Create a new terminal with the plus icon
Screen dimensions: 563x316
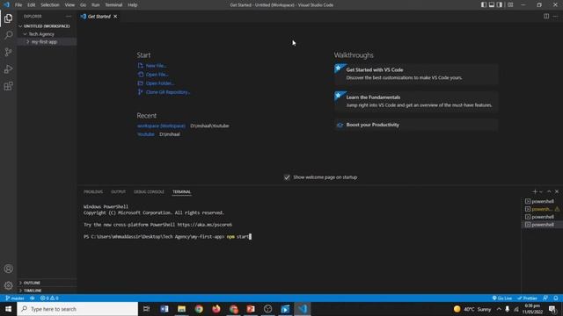click(535, 191)
